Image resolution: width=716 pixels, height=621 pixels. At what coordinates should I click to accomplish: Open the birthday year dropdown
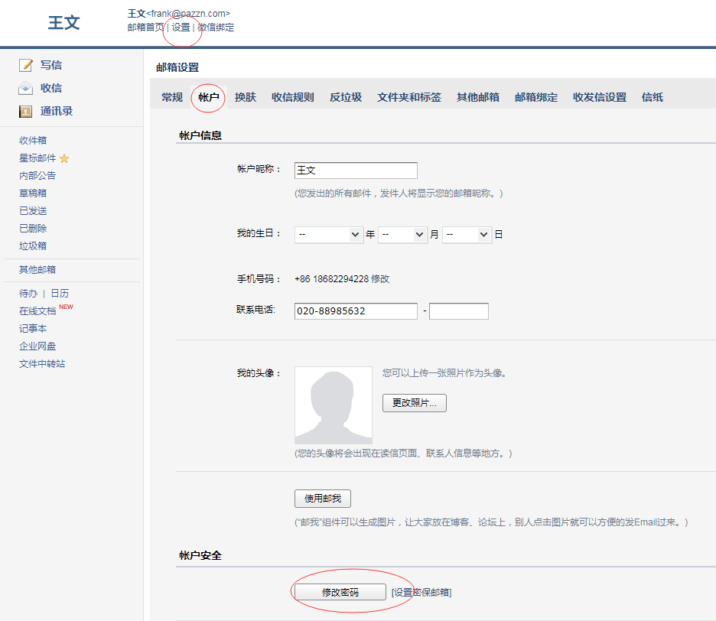[x=329, y=235]
